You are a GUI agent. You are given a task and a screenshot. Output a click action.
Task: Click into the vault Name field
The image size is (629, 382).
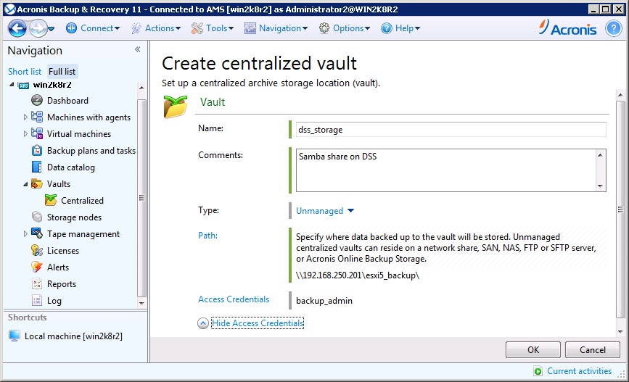point(451,130)
